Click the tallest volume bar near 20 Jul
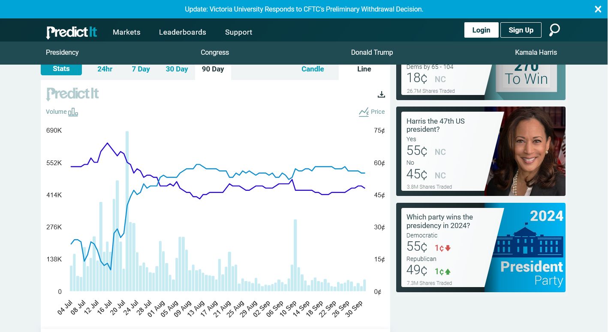Viewport: 608px width, 332px height. coord(127,214)
